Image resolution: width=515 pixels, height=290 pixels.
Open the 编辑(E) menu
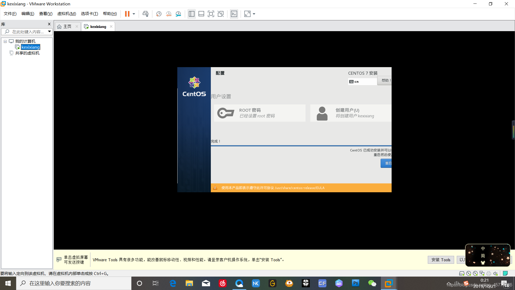tap(28, 14)
